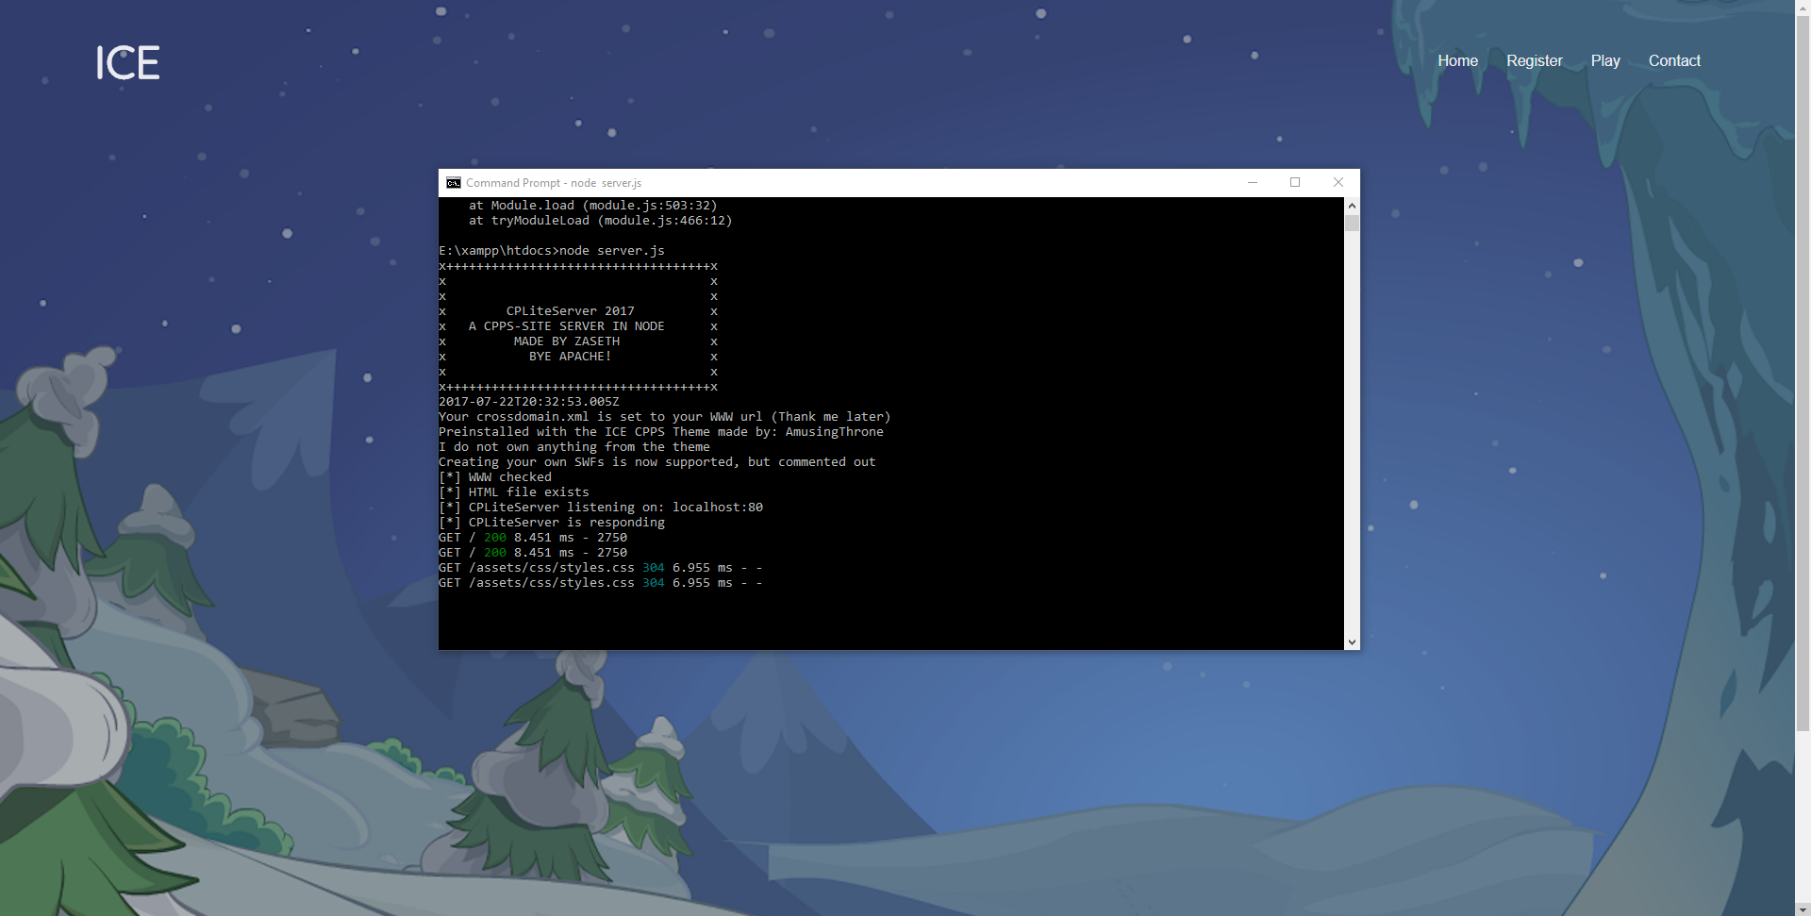Click the console scrollbar up arrow
Viewport: 1811px width, 916px height.
(x=1352, y=206)
